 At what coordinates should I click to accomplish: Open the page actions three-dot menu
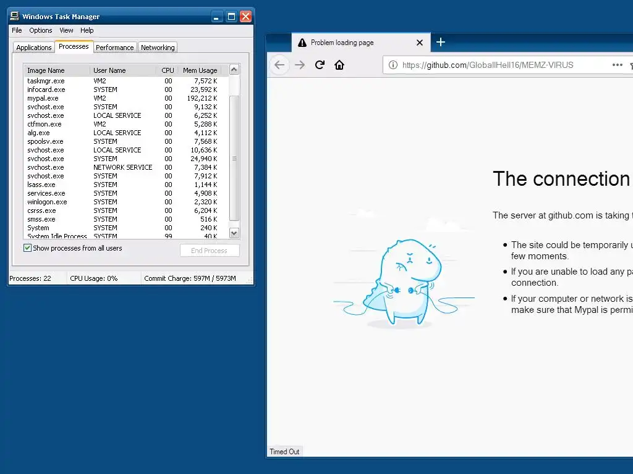click(617, 65)
